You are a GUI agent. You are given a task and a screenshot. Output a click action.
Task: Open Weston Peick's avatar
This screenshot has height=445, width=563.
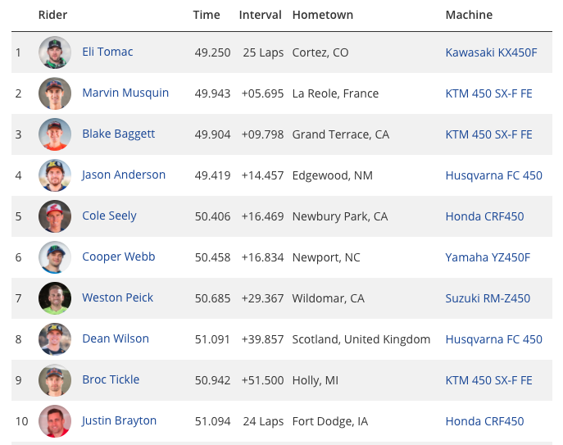[x=55, y=298]
